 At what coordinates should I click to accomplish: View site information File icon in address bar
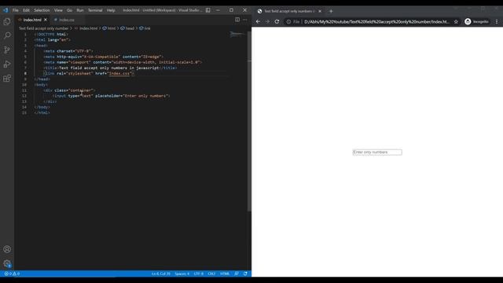(293, 21)
